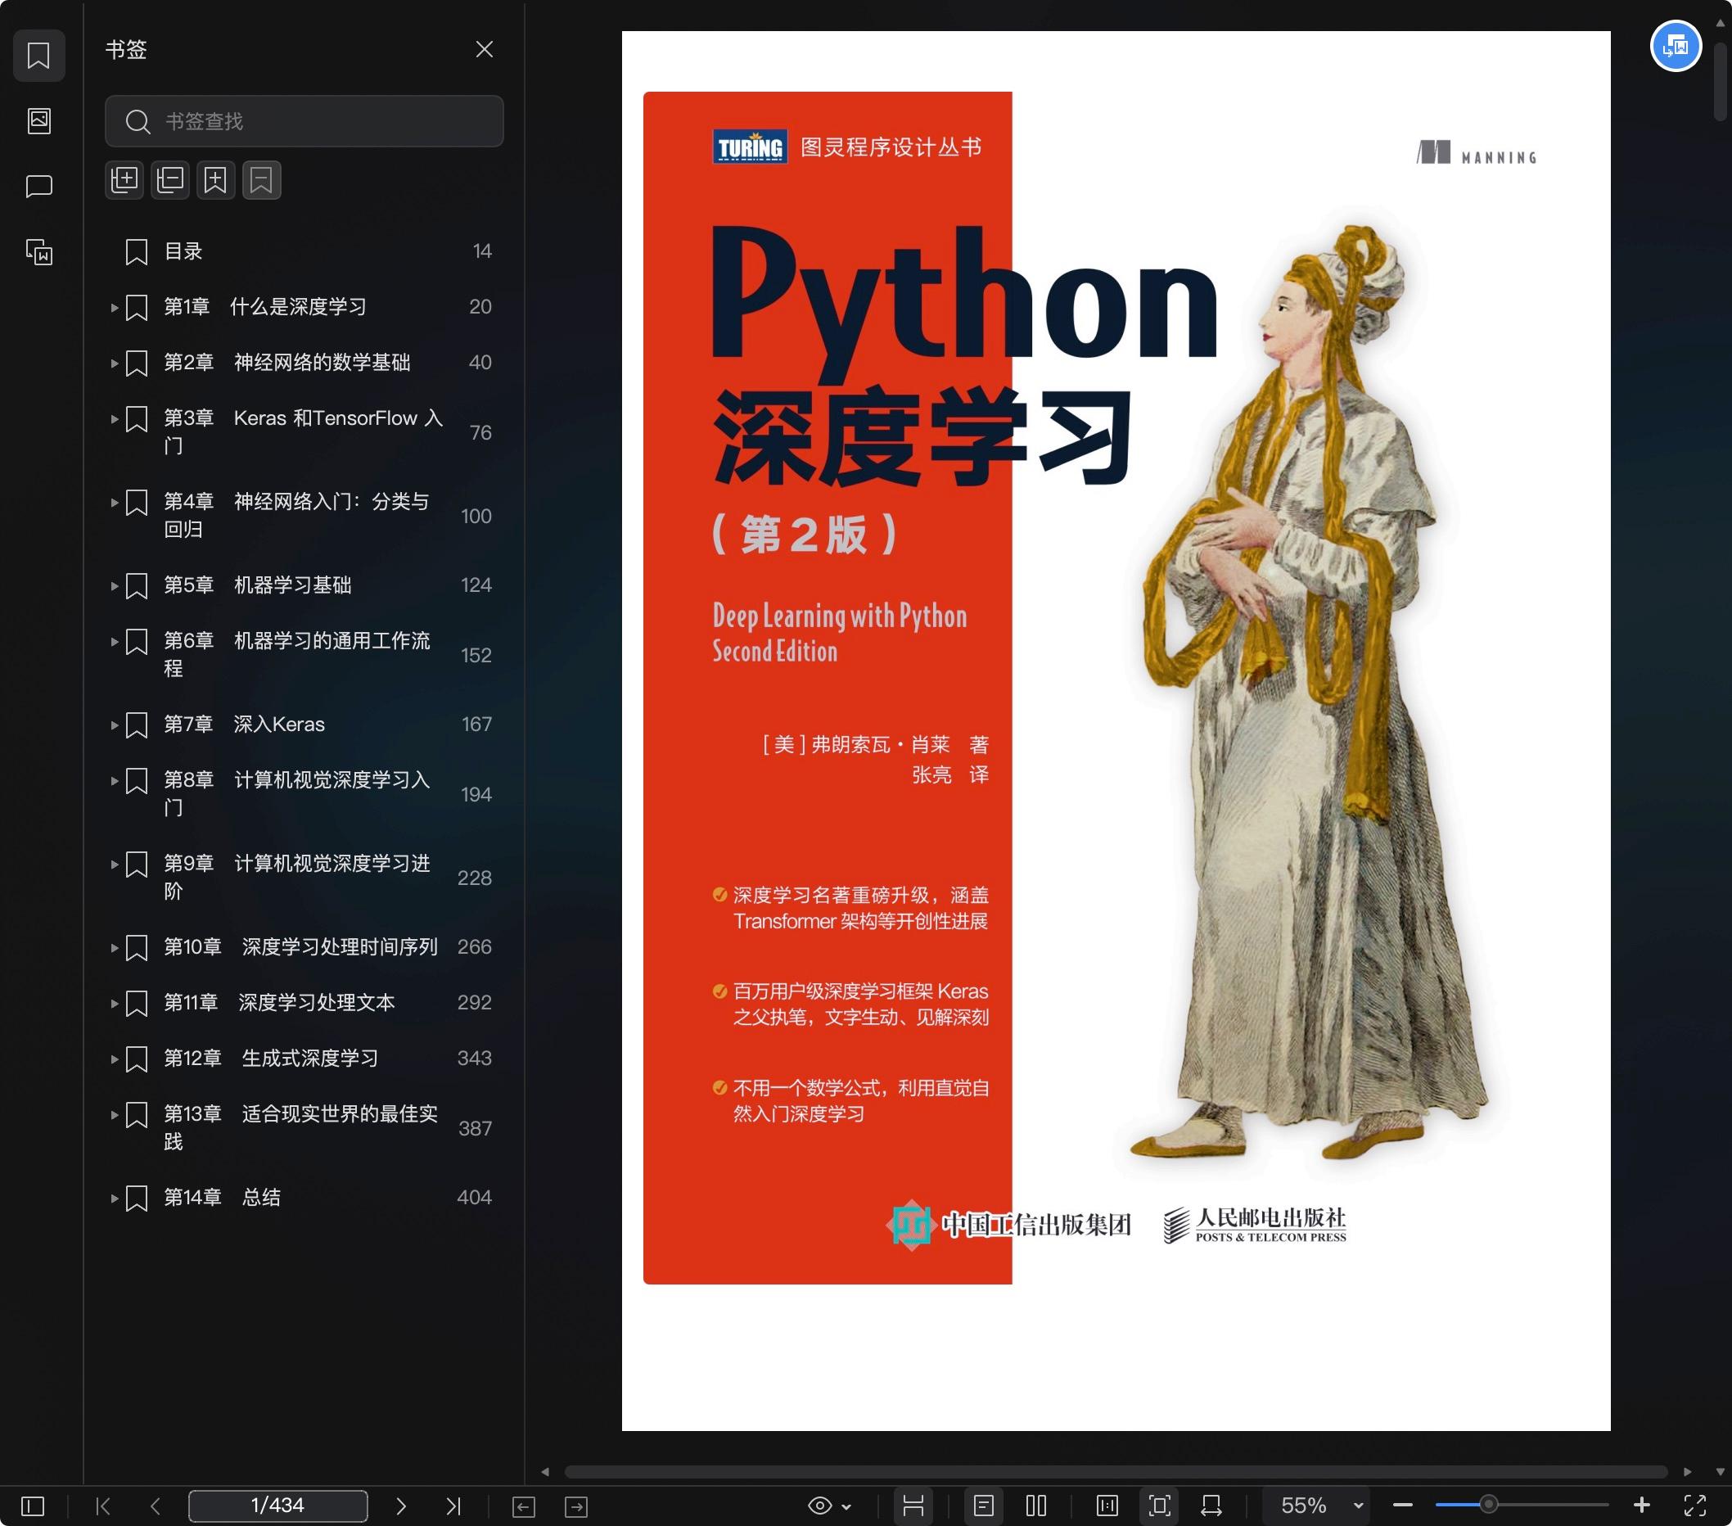Zoom in with plus button

coord(1641,1505)
